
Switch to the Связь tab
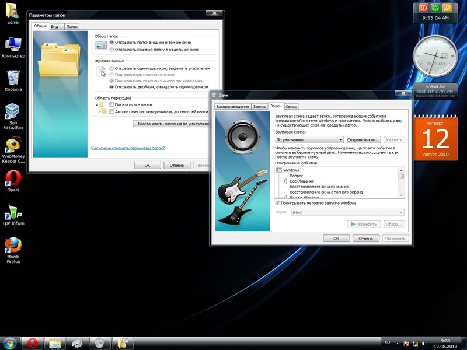pos(291,107)
